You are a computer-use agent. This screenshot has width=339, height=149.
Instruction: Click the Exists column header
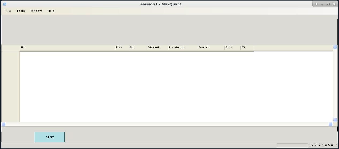(122, 48)
